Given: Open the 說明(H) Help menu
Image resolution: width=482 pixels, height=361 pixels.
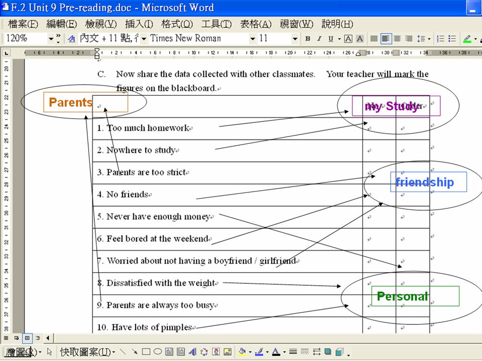Looking at the screenshot, I should point(337,24).
